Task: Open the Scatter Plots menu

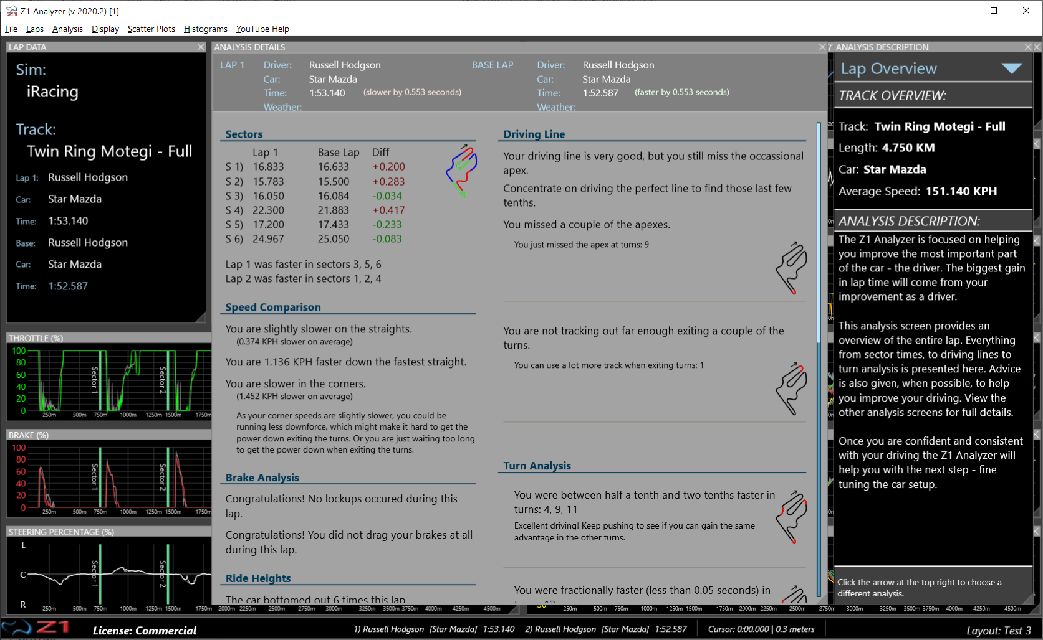Action: coord(151,29)
